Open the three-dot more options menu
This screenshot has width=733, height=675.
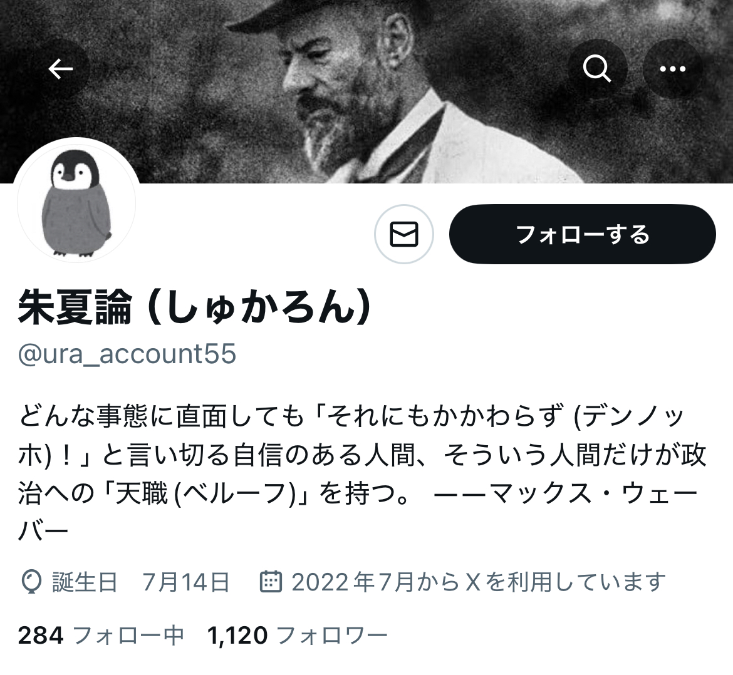point(672,69)
